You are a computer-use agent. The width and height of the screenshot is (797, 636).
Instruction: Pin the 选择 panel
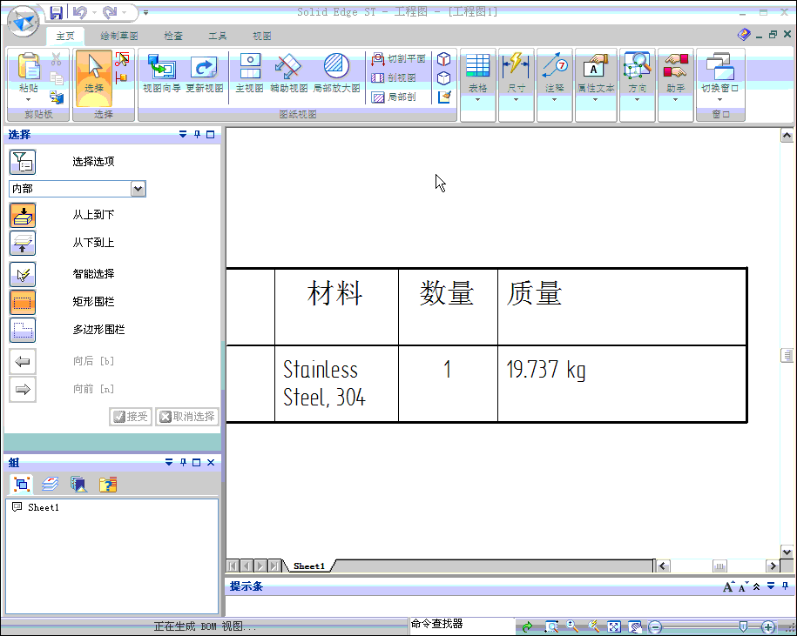click(197, 135)
